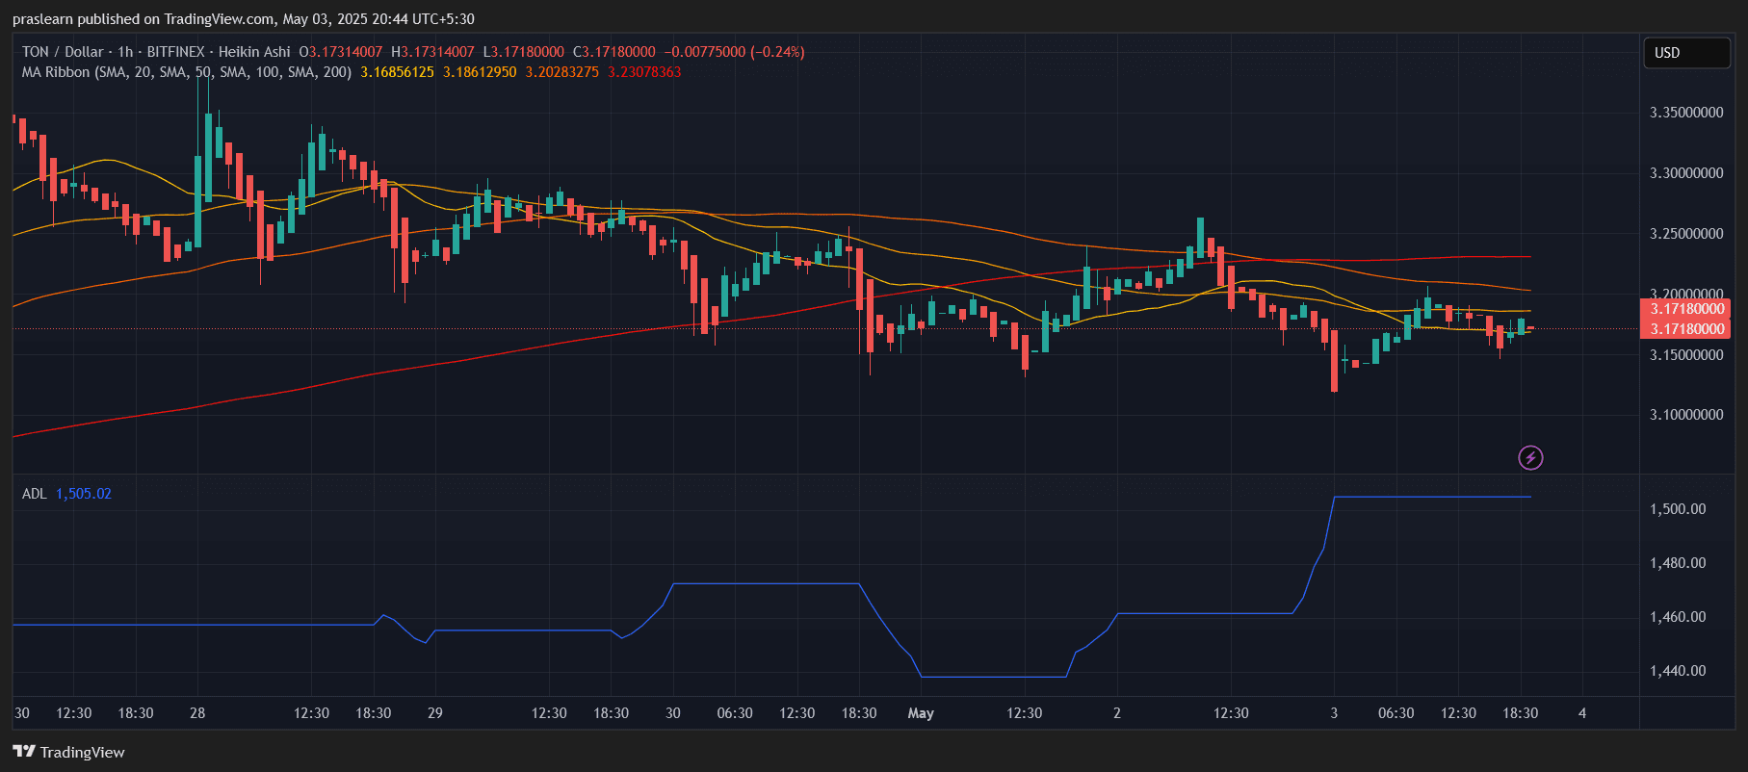
Task: Click the purple lightning bolt icon
Action: [1530, 457]
